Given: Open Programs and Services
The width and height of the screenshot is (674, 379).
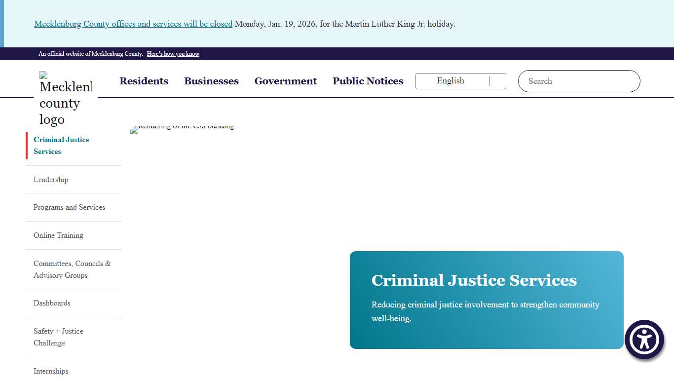Looking at the screenshot, I should pyautogui.click(x=69, y=207).
